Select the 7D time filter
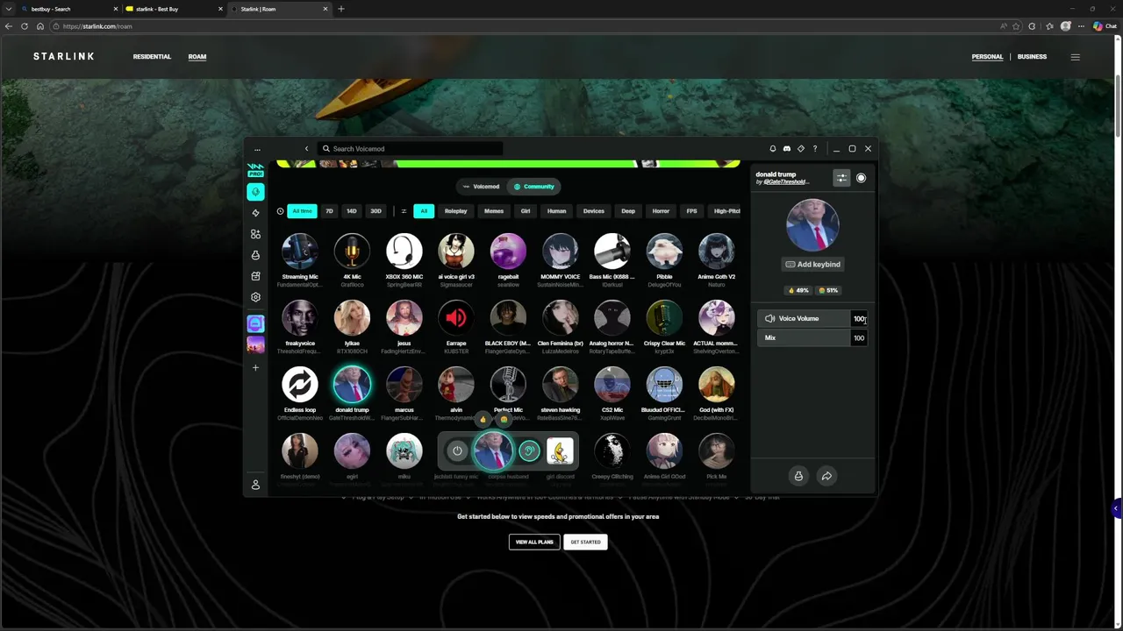The height and width of the screenshot is (631, 1123). [x=329, y=211]
